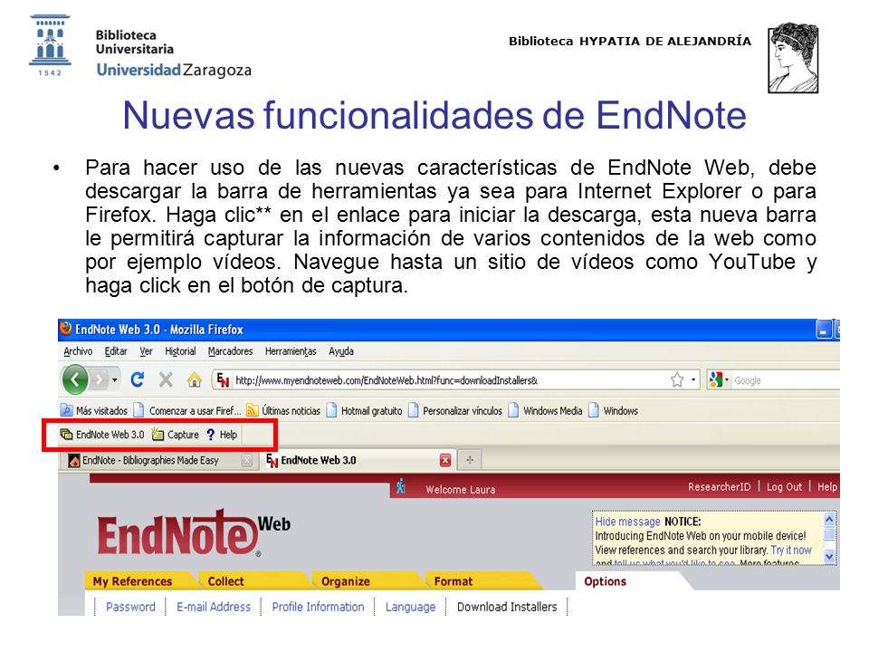This screenshot has height=652, width=869.
Task: Open the Más visitados bookmark folder
Action: click(94, 411)
